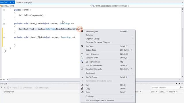Screen dimensions: 184x103
Task: Click the InitializeComponent(); code line
Action: point(32,15)
